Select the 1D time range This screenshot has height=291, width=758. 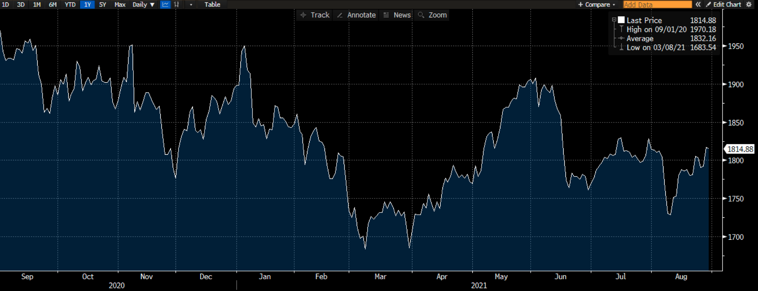(x=6, y=4)
